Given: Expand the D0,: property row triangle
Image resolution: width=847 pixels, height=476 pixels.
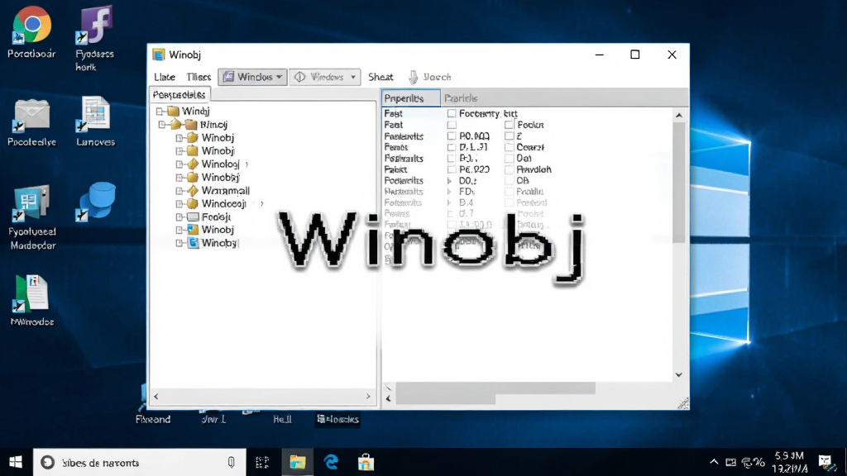Looking at the screenshot, I should tap(449, 181).
